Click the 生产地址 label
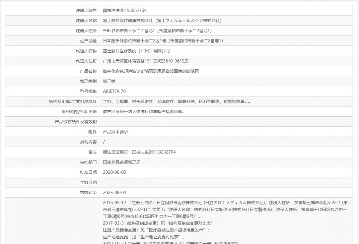This screenshot has height=244, width=359. [88, 41]
